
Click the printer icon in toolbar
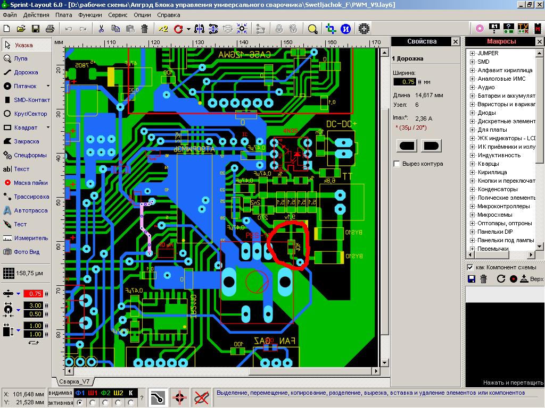(x=50, y=29)
